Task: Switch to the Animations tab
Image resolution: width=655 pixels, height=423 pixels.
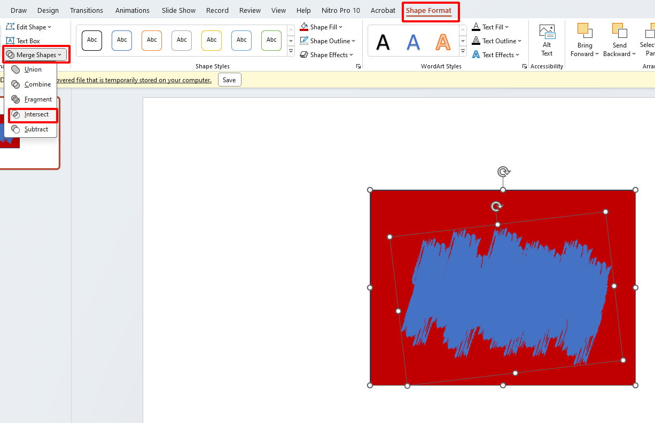Action: point(132,10)
